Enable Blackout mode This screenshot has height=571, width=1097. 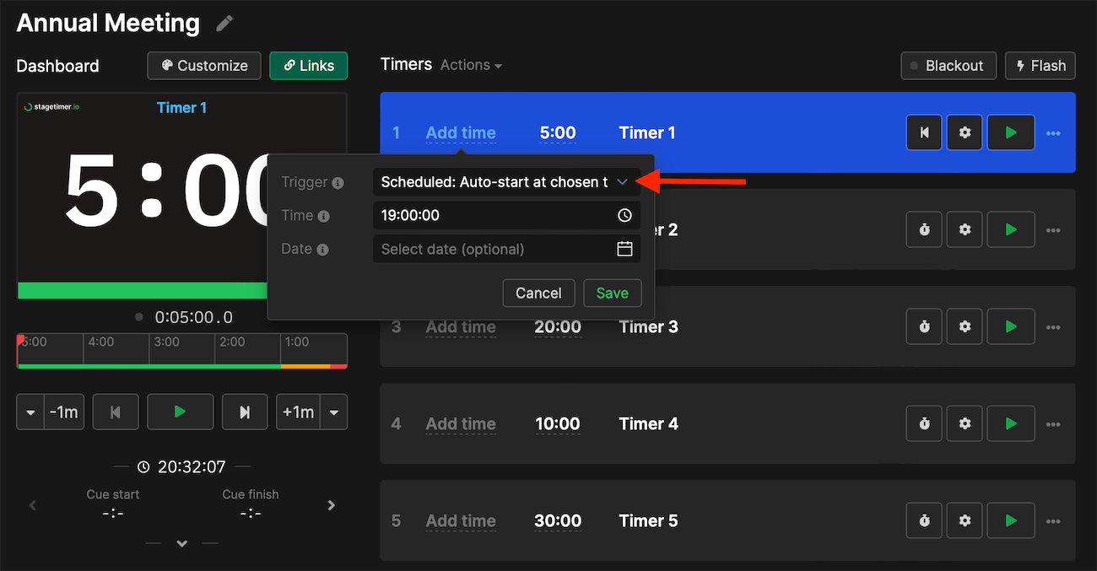948,65
